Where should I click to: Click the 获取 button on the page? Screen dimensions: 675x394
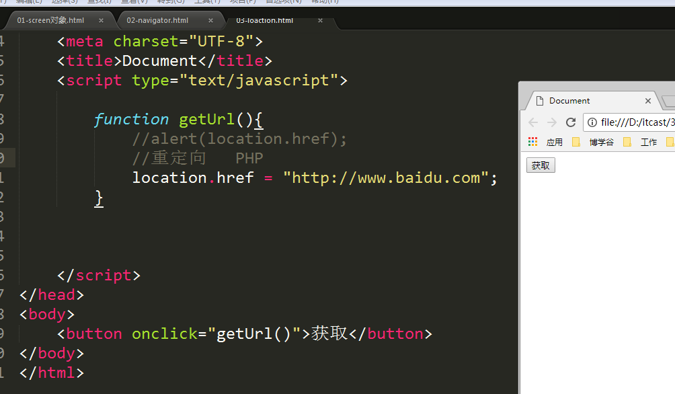click(541, 165)
